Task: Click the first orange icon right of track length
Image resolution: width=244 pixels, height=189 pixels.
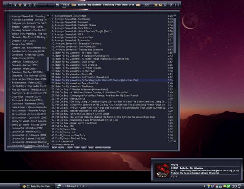Action: coord(156,5)
